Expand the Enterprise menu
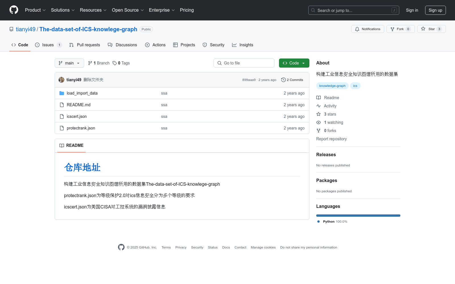Viewport: 455px width, 284px height. pyautogui.click(x=162, y=10)
